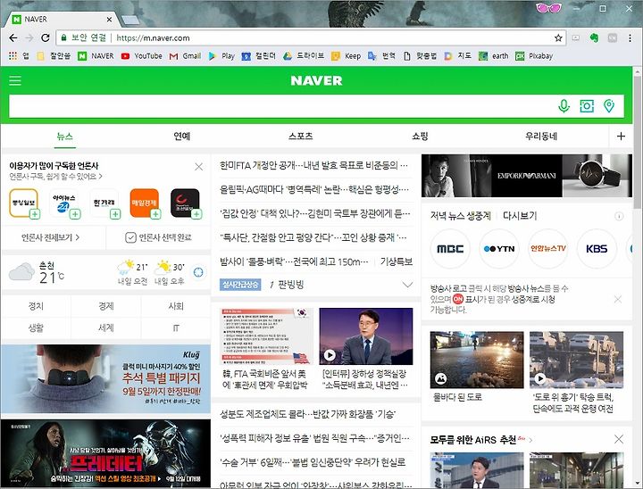Add a tab with the plus button
Screen dimensions: 643x489
point(621,137)
